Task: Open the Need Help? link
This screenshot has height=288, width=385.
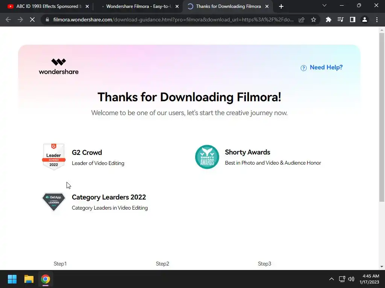Action: click(x=326, y=67)
